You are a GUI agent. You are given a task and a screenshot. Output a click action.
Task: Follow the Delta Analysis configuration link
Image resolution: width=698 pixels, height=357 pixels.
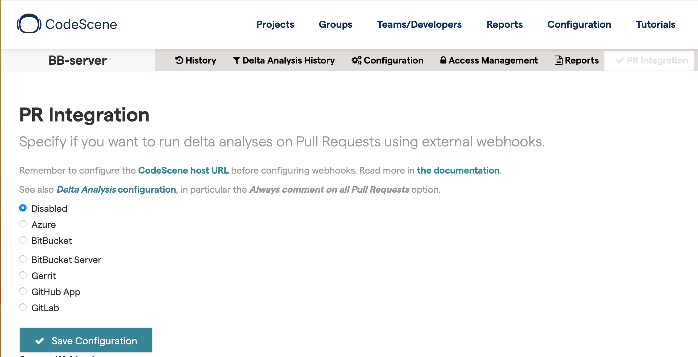point(116,190)
